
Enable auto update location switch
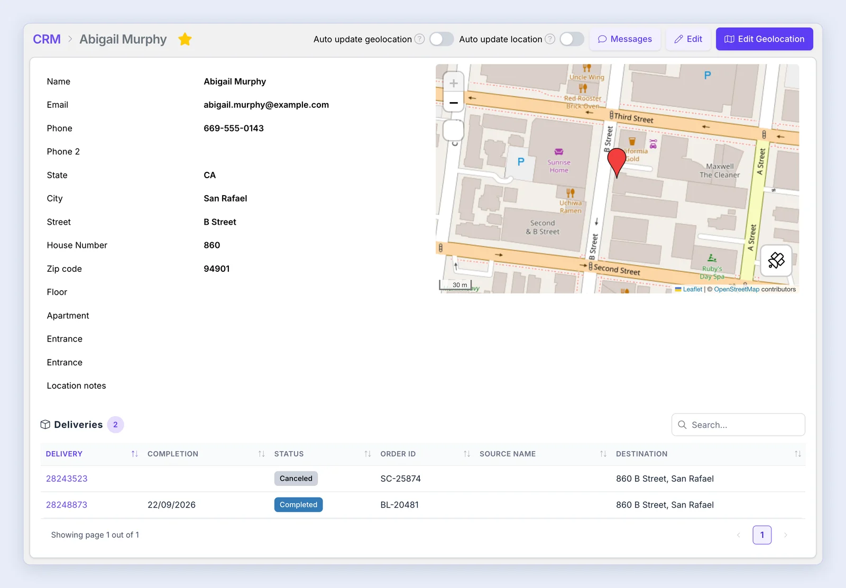coord(572,39)
